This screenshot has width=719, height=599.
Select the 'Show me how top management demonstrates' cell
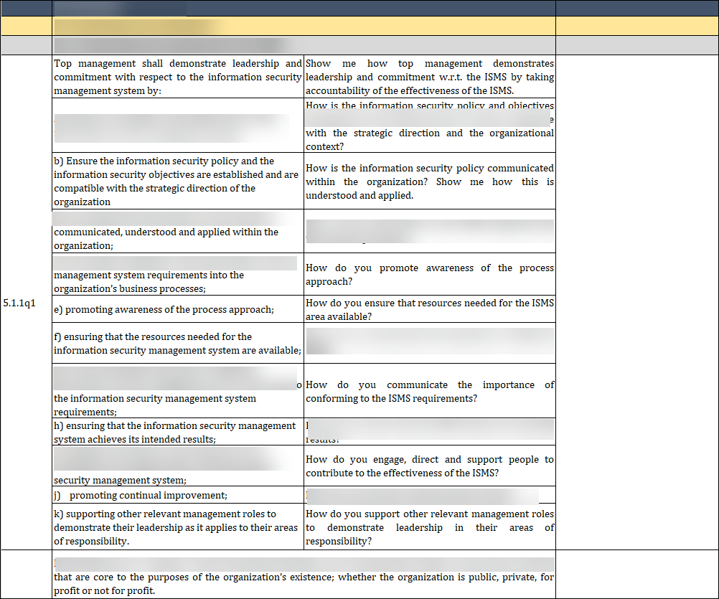click(429, 77)
